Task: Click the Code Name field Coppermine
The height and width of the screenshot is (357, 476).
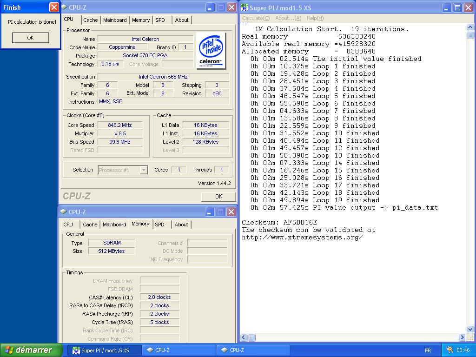Action: point(122,47)
